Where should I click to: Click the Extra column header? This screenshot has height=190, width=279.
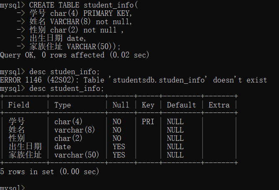(x=219, y=105)
